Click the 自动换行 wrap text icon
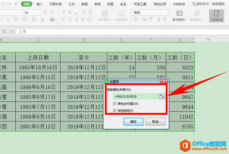The width and height of the screenshot is (229, 154). pyautogui.click(x=122, y=14)
